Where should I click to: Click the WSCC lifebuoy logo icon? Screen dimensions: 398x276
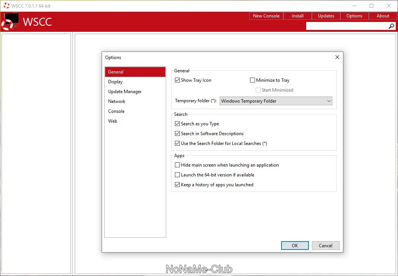10,22
